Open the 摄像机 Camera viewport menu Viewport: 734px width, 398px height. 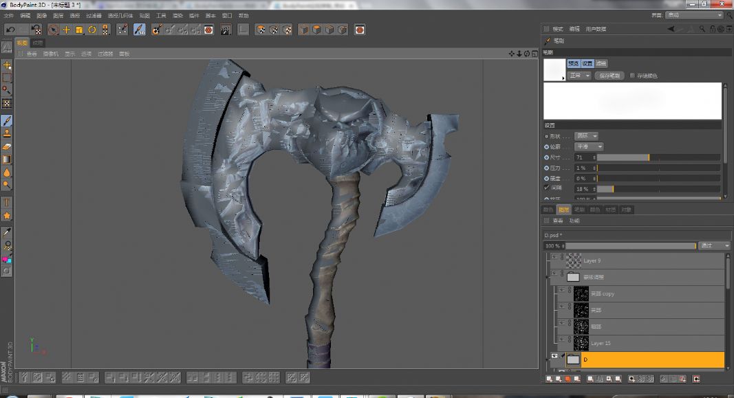[50, 54]
